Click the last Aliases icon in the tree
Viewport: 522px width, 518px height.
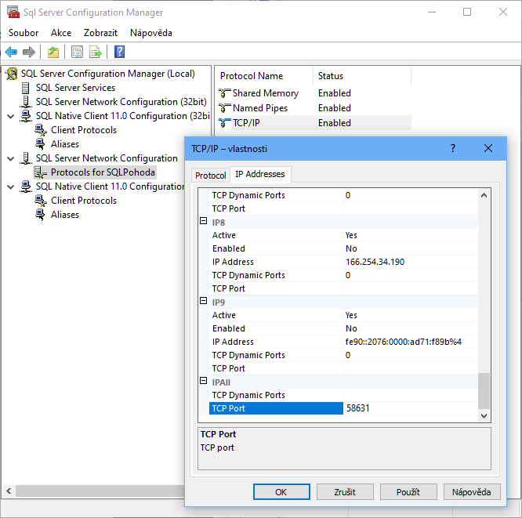tap(40, 215)
